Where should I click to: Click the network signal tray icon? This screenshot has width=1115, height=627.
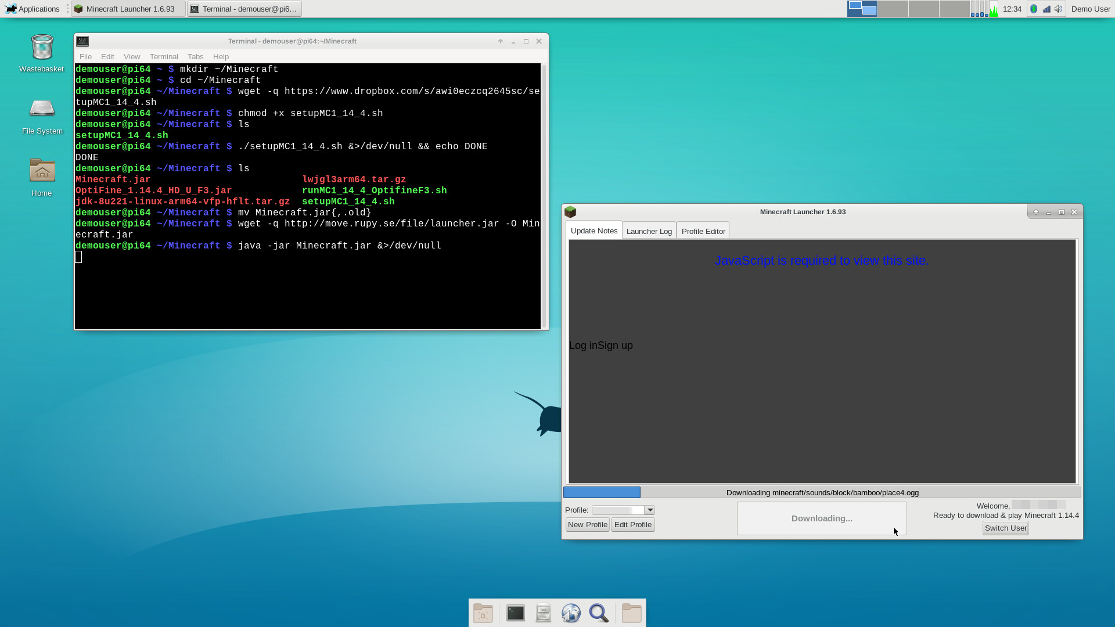coord(1046,9)
